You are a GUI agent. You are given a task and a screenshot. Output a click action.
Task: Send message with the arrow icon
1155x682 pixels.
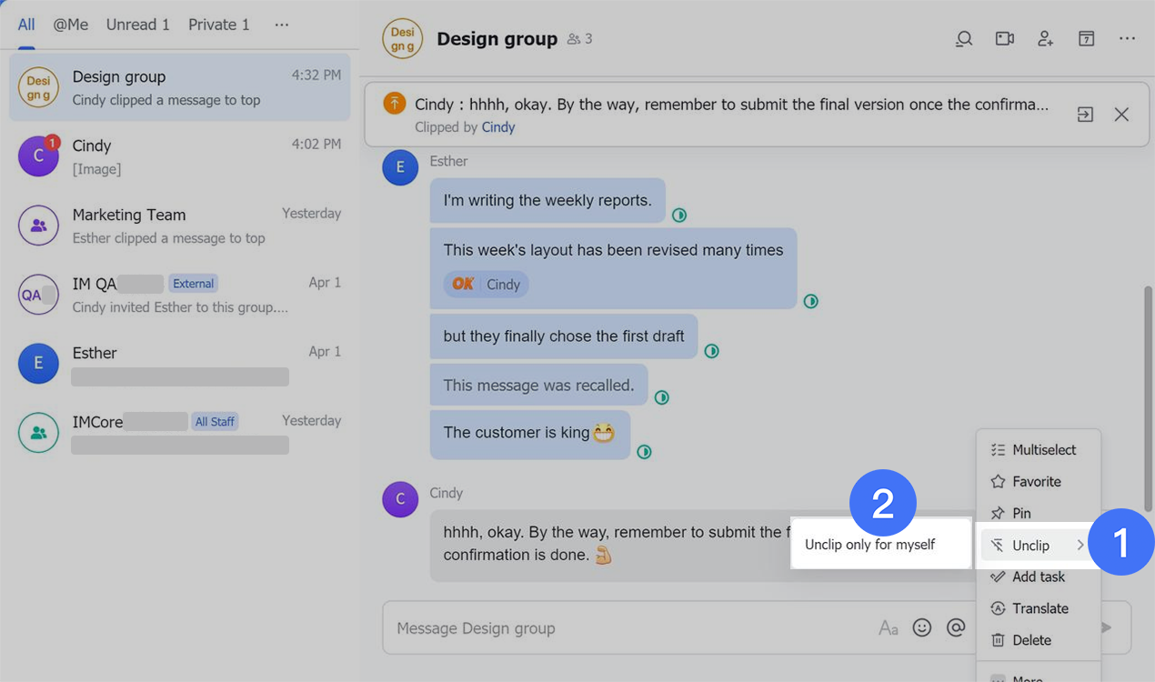pyautogui.click(x=1106, y=627)
